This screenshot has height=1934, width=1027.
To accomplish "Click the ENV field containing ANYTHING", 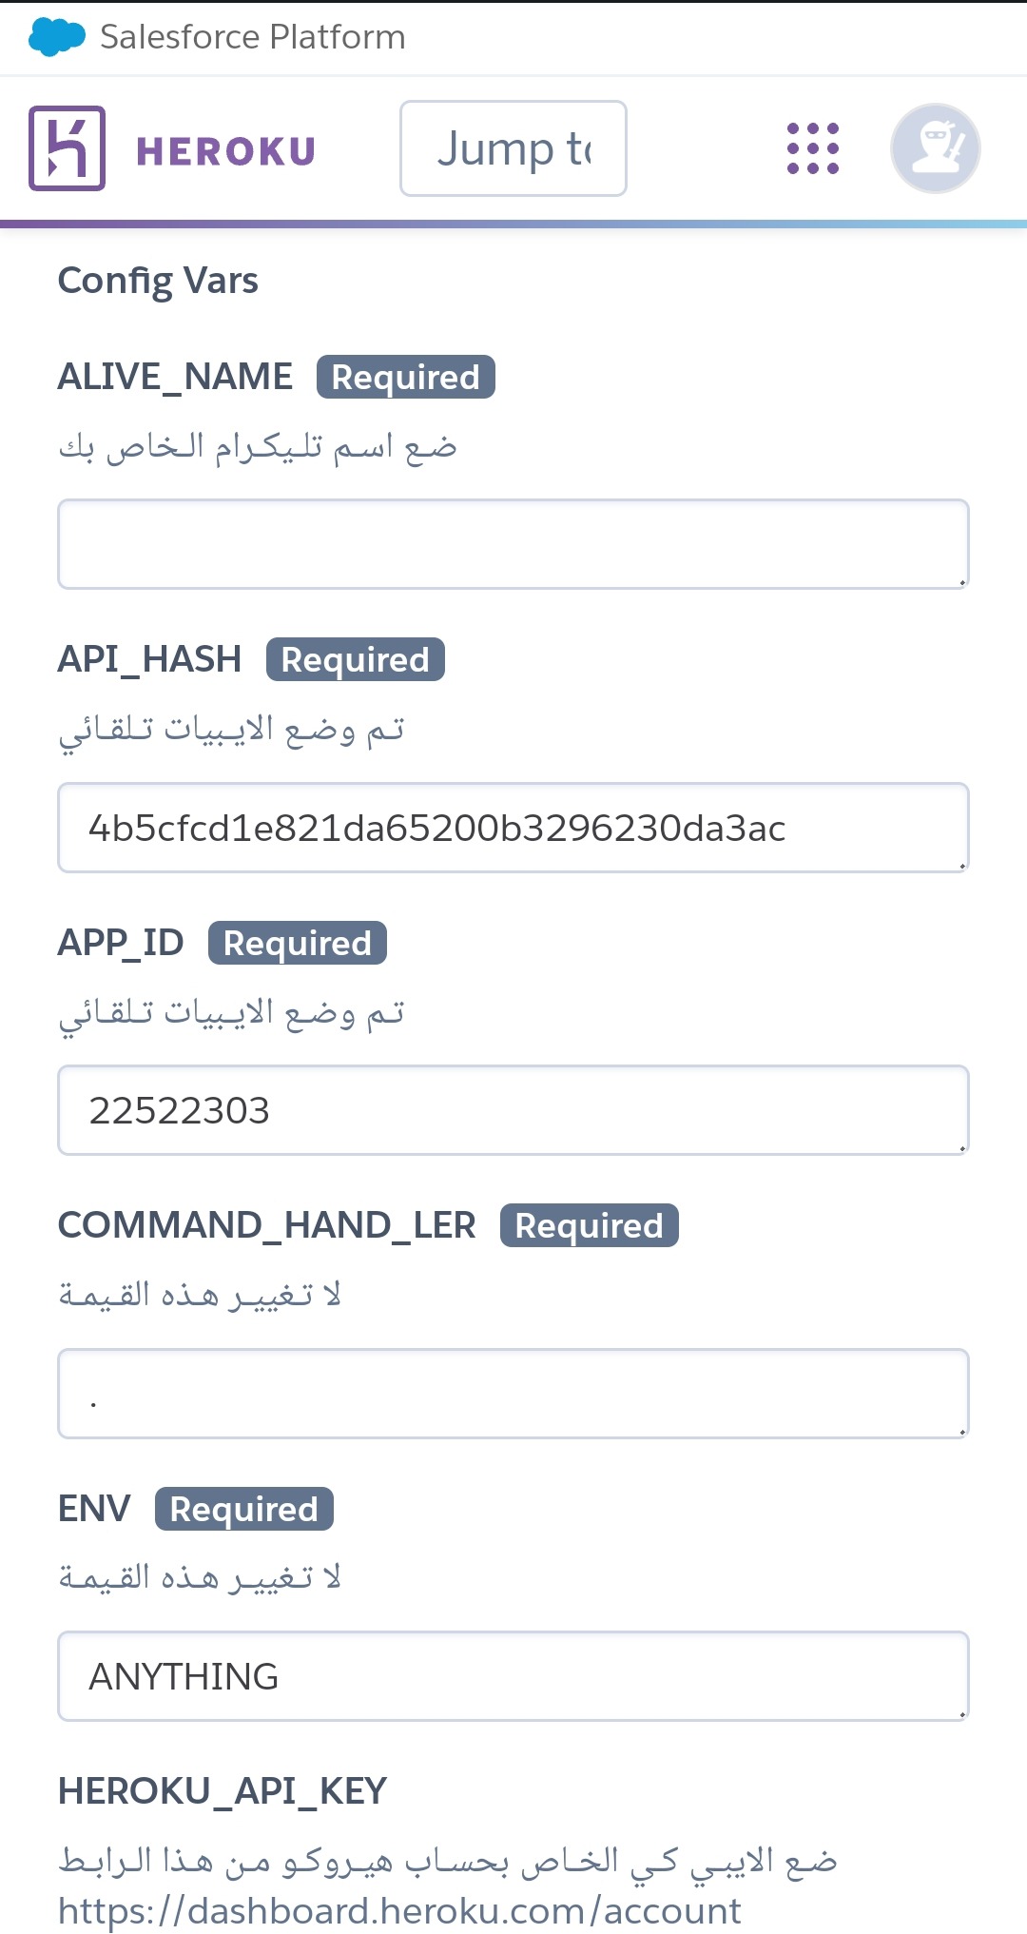I will tap(513, 1676).
